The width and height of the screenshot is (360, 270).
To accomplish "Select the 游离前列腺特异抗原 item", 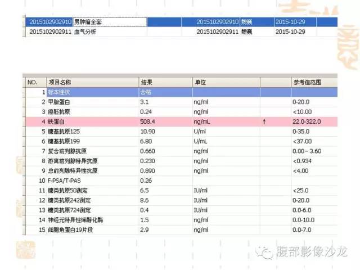I will pyautogui.click(x=73, y=161).
